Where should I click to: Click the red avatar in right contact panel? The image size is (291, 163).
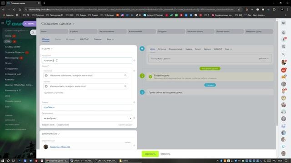tap(283, 70)
